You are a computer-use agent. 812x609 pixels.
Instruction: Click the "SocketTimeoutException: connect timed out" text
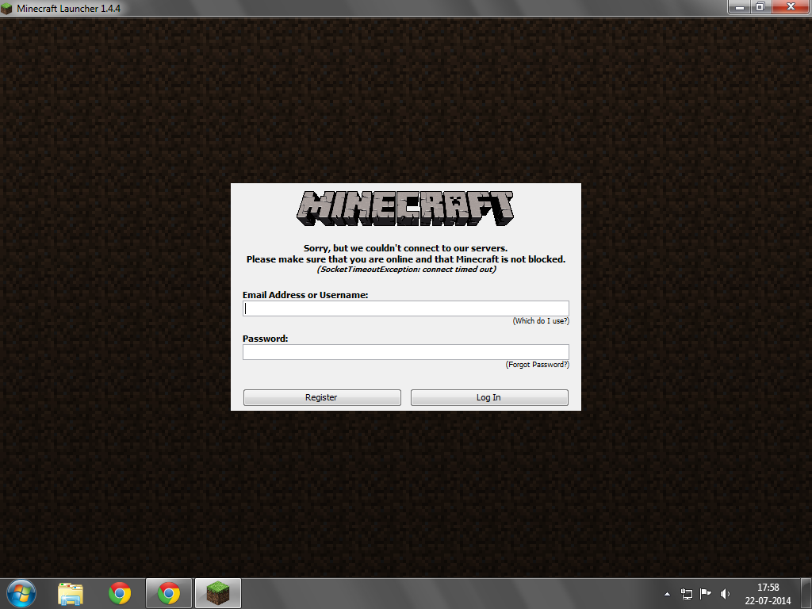click(x=407, y=270)
